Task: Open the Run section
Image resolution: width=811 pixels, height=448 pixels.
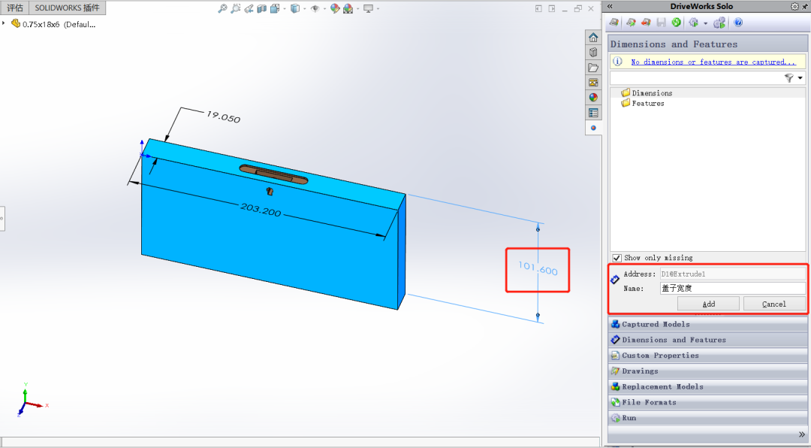Action: [x=707, y=417]
